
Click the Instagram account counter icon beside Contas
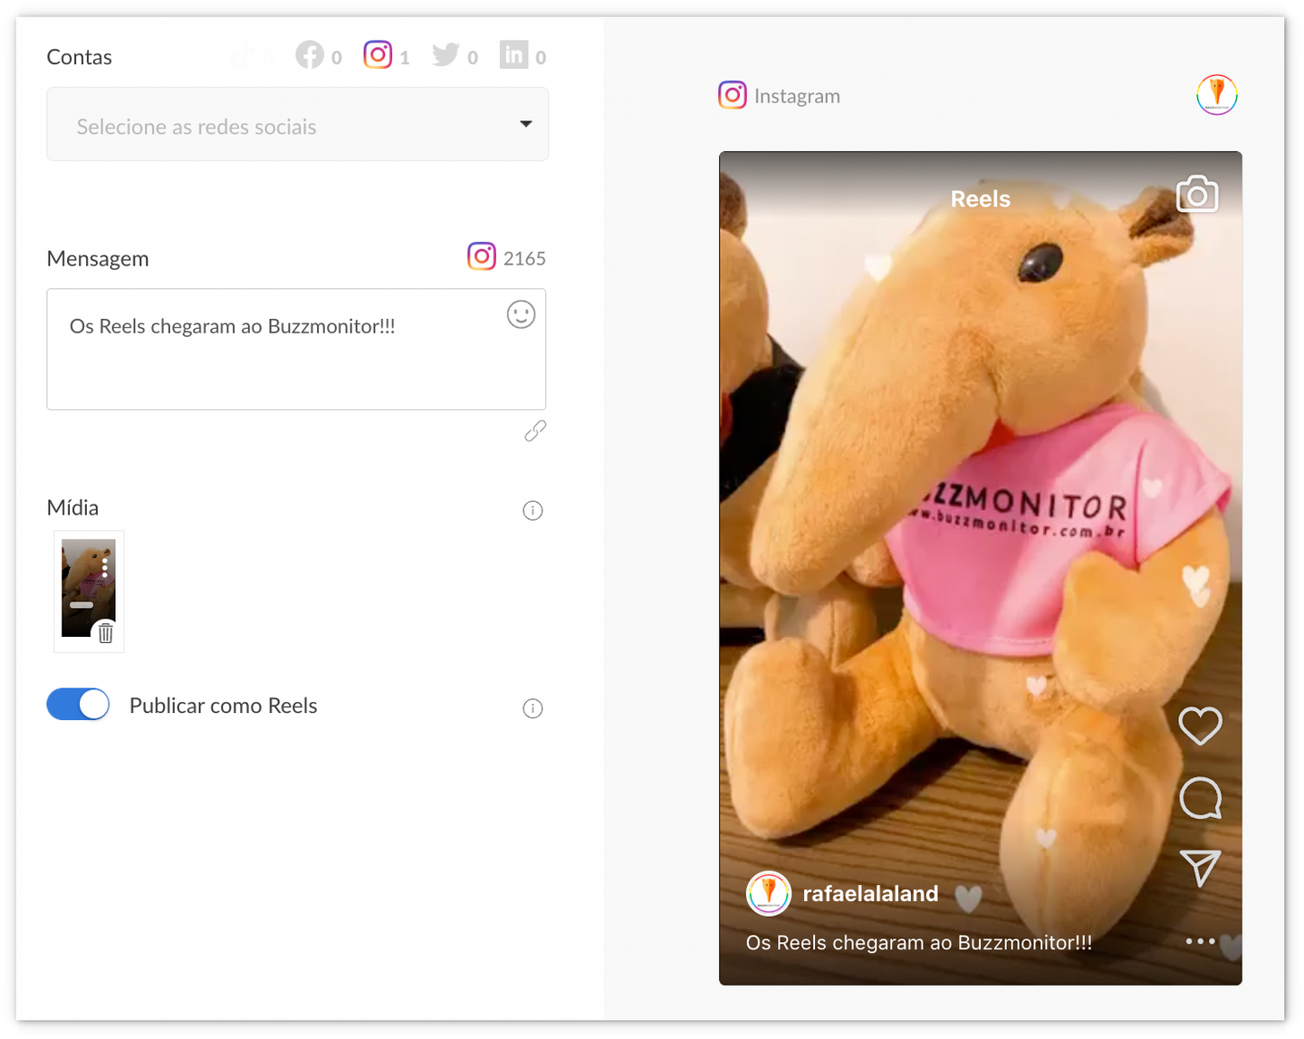click(378, 55)
